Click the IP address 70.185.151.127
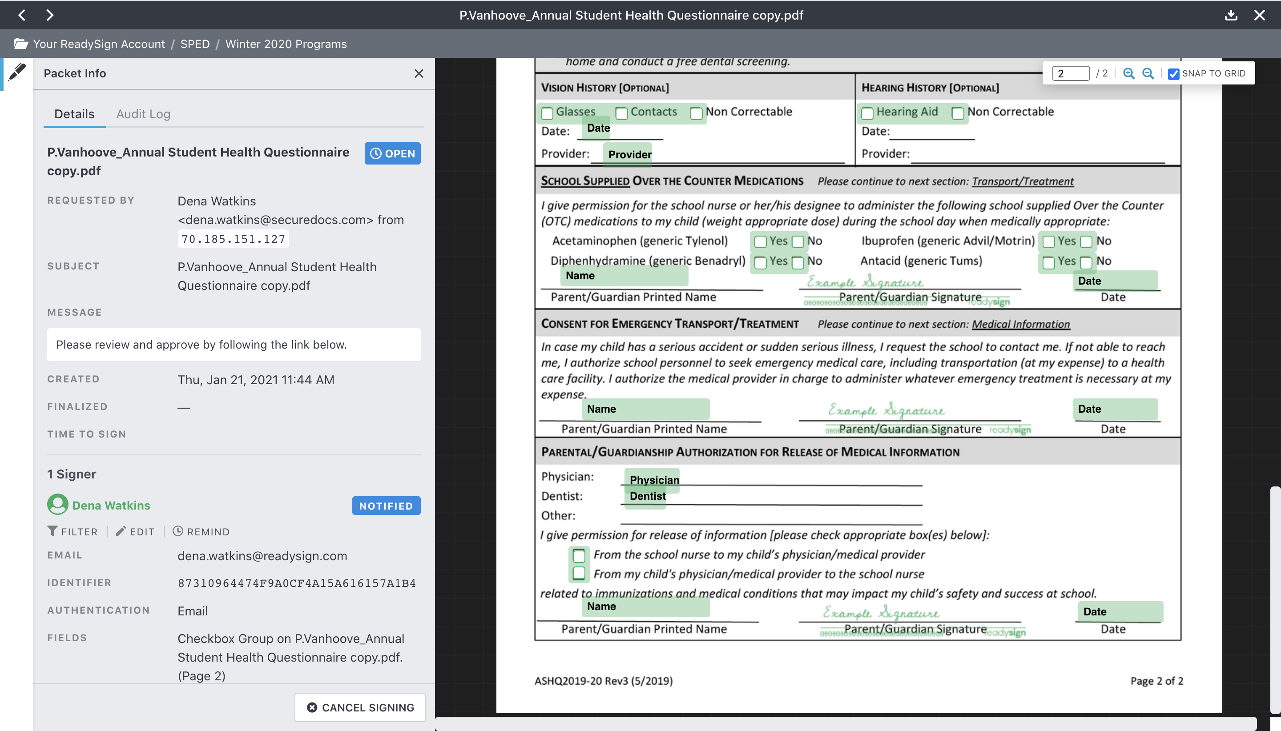The height and width of the screenshot is (731, 1281). tap(234, 239)
